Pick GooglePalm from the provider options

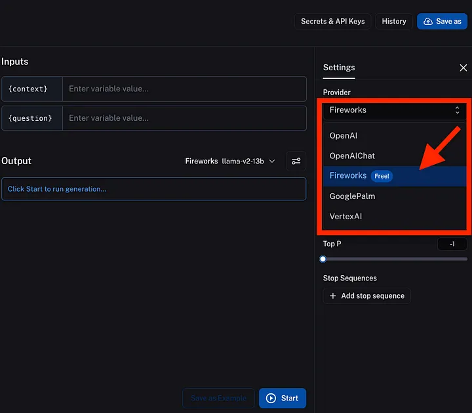pyautogui.click(x=352, y=196)
